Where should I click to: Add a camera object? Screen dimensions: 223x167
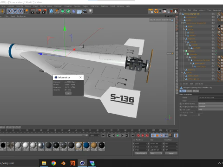pos(85,11)
